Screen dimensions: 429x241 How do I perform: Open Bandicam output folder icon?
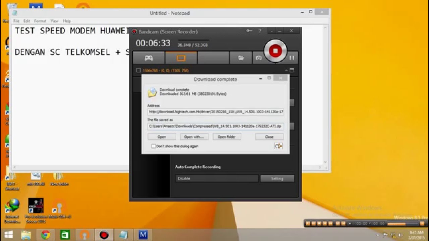click(241, 58)
